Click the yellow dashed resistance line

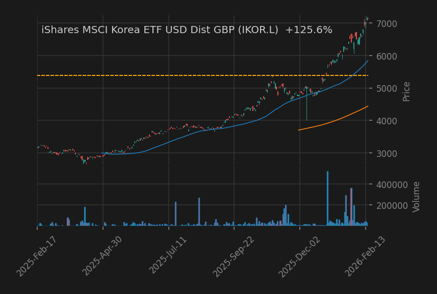coord(153,75)
